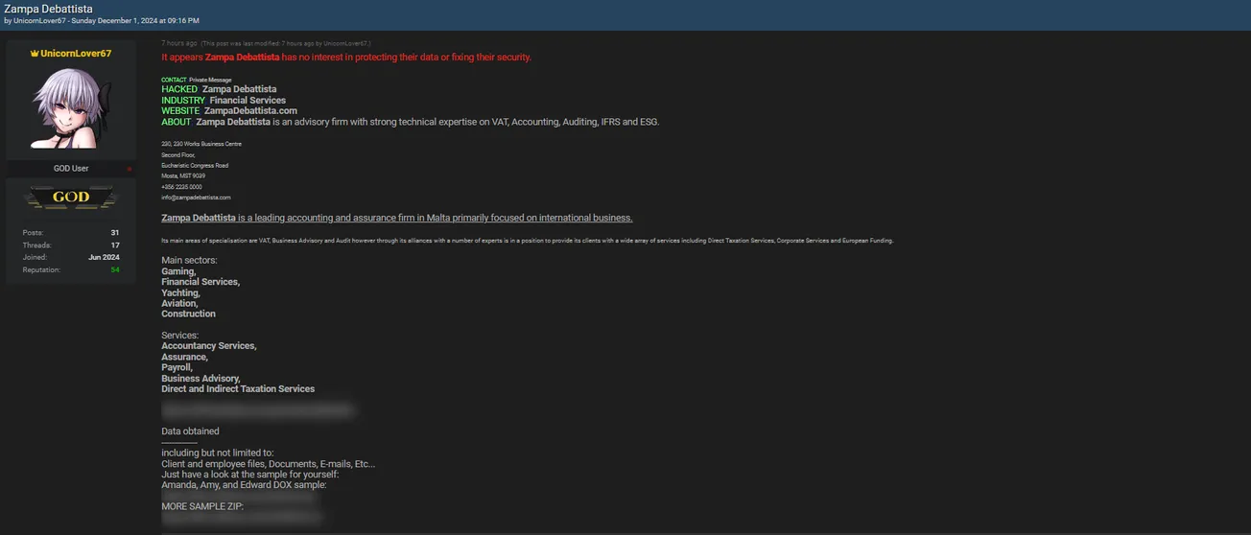Click the green CONTACT label
Viewport: 1251px width, 535px height.
coord(174,80)
